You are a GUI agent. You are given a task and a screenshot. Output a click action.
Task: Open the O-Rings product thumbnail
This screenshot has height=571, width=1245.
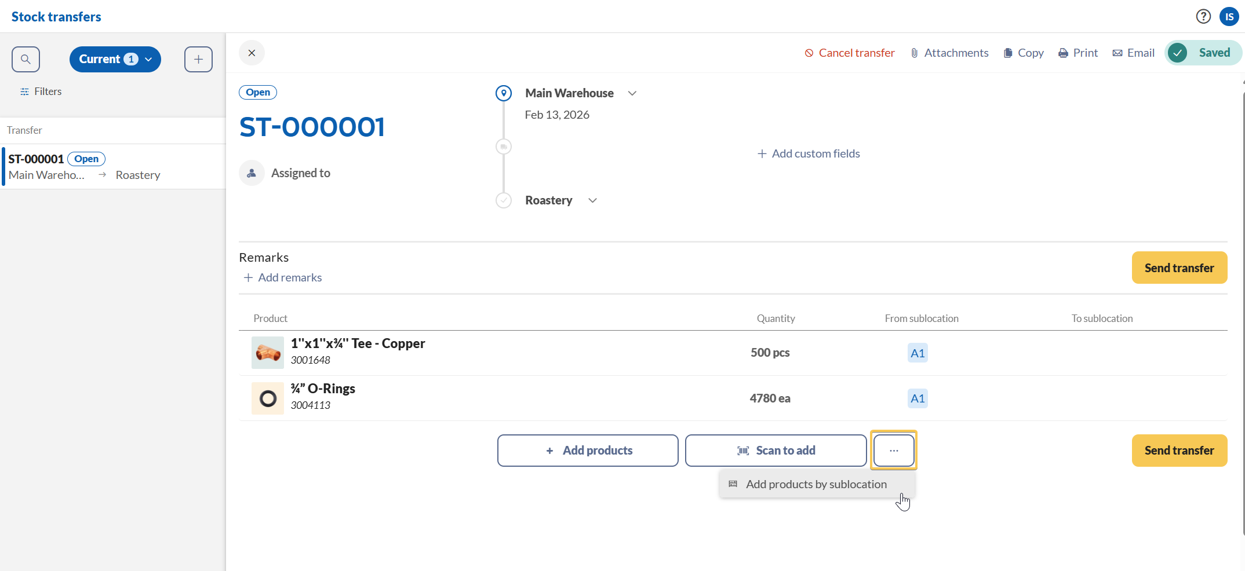pyautogui.click(x=268, y=398)
